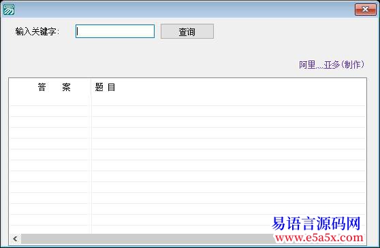
Task: Click the keyword input text field
Action: point(115,31)
